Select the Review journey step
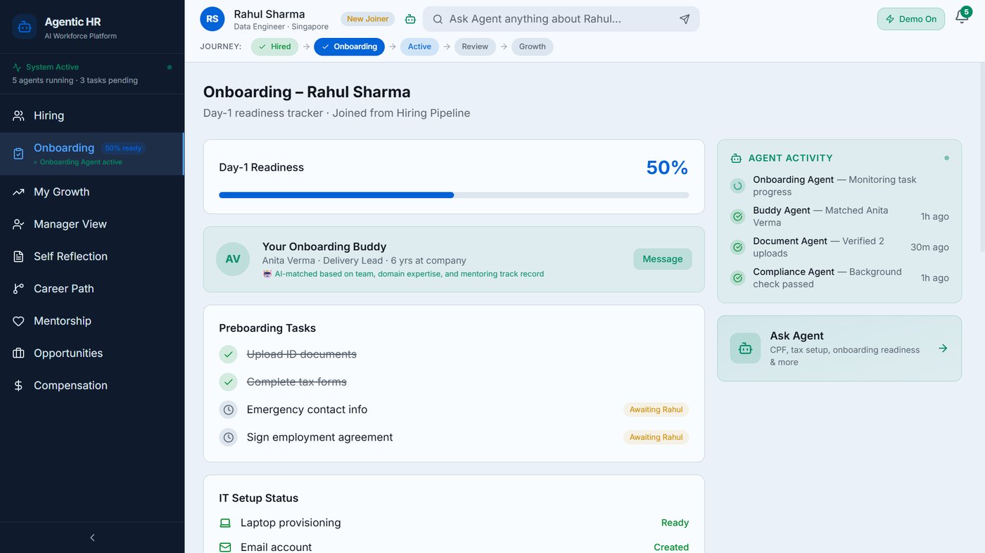The height and width of the screenshot is (553, 985). (475, 47)
